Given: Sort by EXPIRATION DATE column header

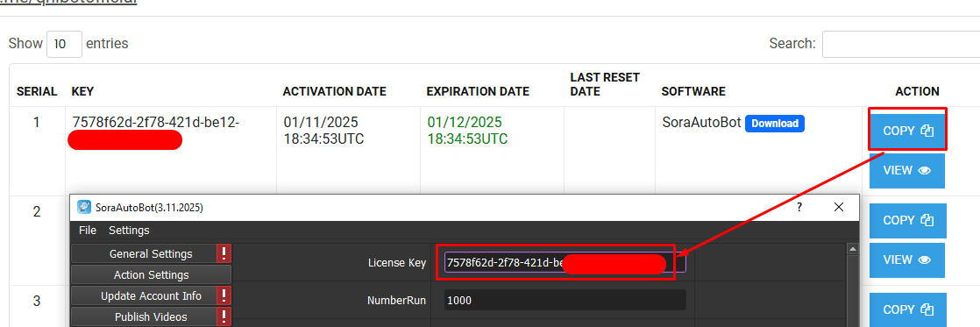Looking at the screenshot, I should [x=478, y=91].
